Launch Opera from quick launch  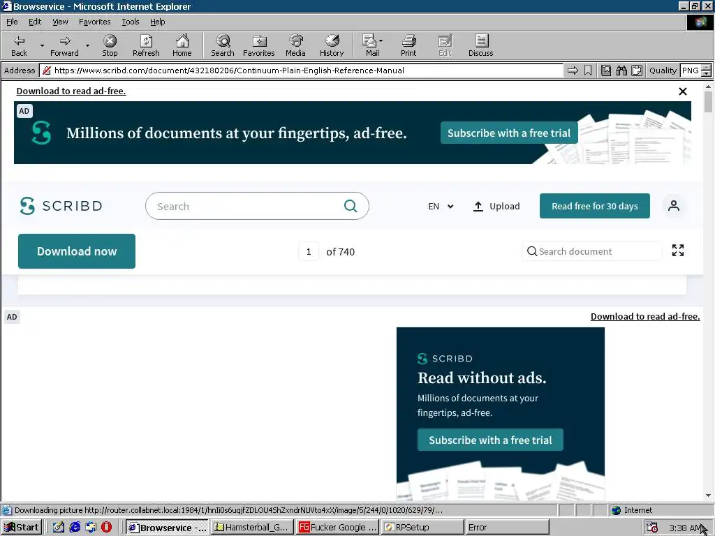[x=106, y=528]
